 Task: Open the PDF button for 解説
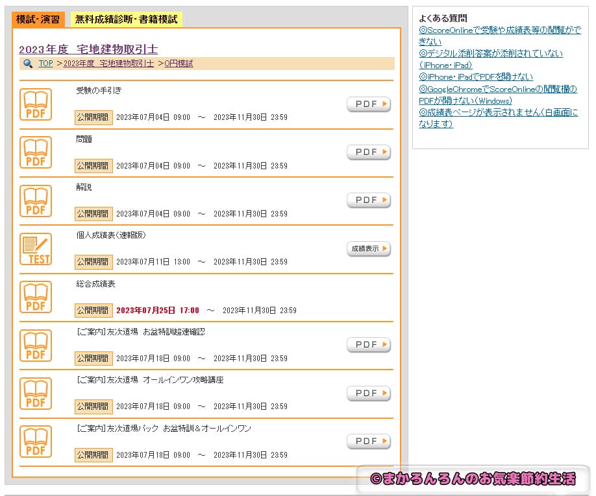(x=369, y=200)
